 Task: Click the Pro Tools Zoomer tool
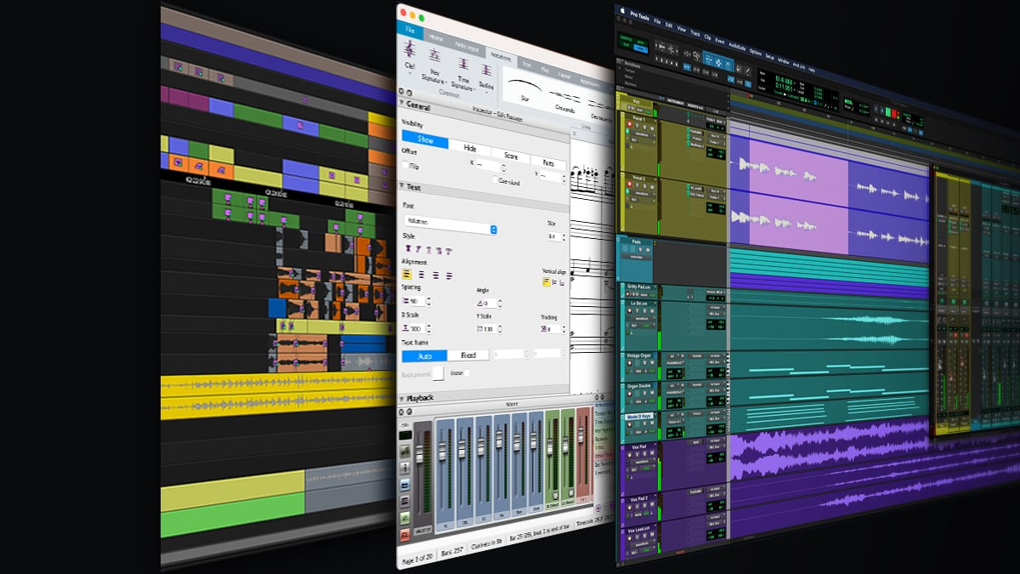pos(697,58)
